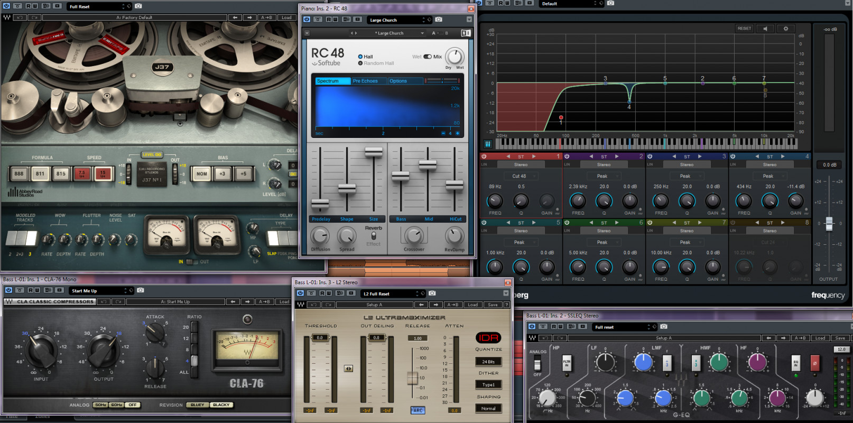
Task: Click Read automation R in RC 48 window
Action: [328, 20]
